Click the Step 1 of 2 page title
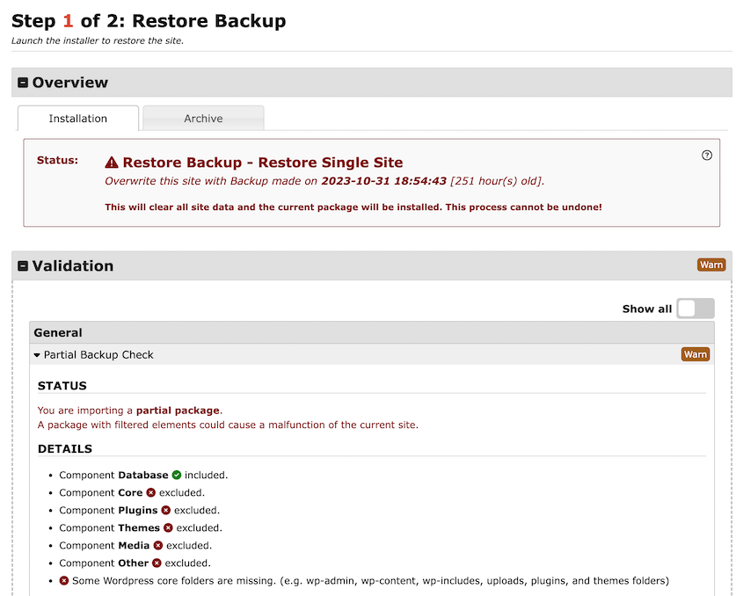The height and width of the screenshot is (596, 743). (x=149, y=21)
